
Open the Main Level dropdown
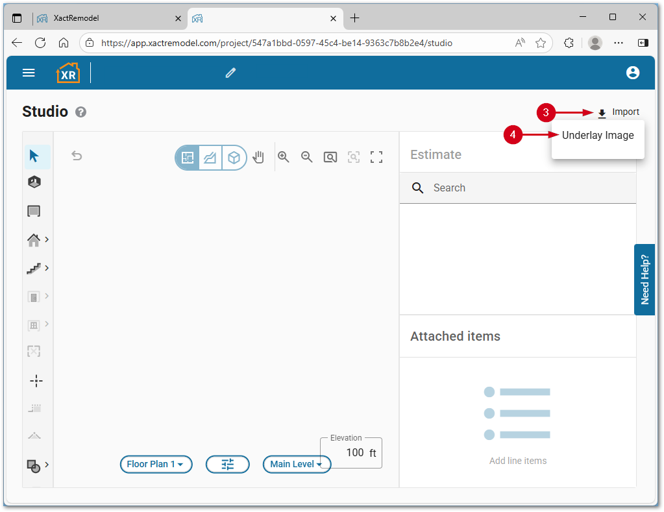tap(296, 464)
